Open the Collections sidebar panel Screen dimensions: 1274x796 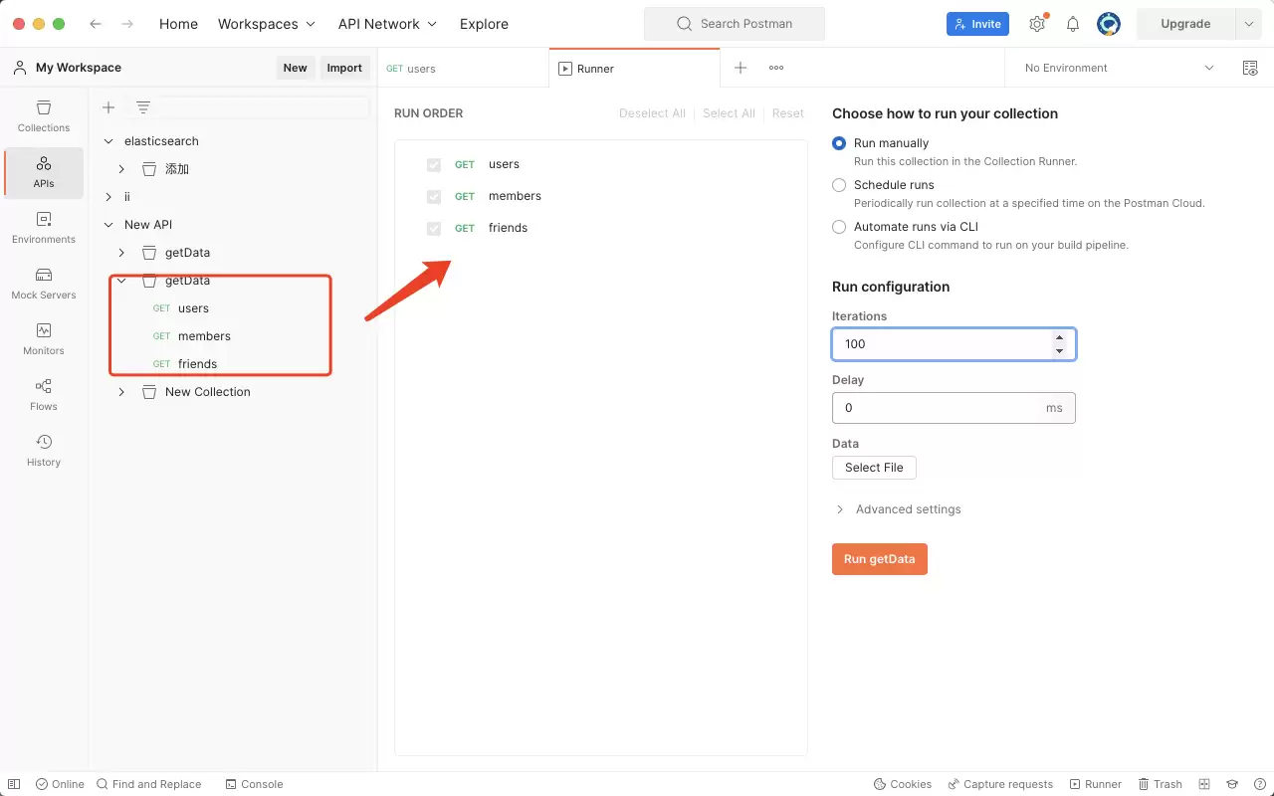pos(44,116)
